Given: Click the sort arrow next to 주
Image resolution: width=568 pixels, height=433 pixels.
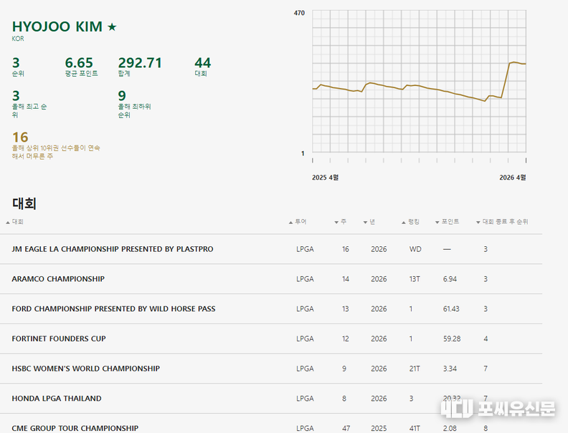Looking at the screenshot, I should click(336, 223).
